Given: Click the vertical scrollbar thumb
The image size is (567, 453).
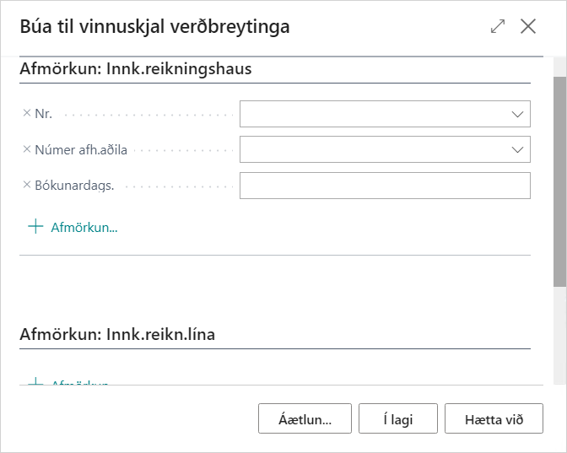Looking at the screenshot, I should pos(559,181).
